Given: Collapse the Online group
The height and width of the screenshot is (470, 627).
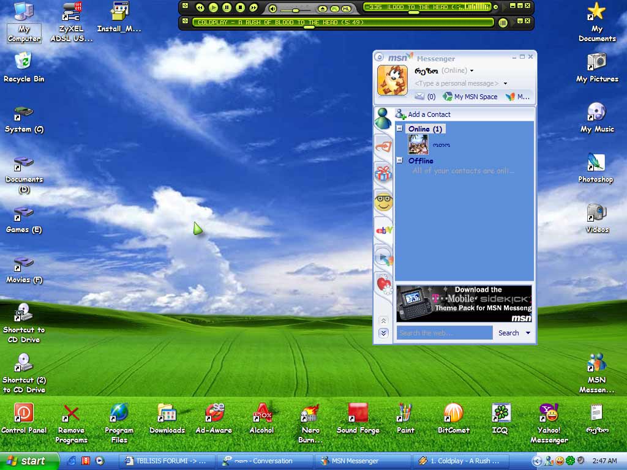Looking at the screenshot, I should [x=399, y=129].
